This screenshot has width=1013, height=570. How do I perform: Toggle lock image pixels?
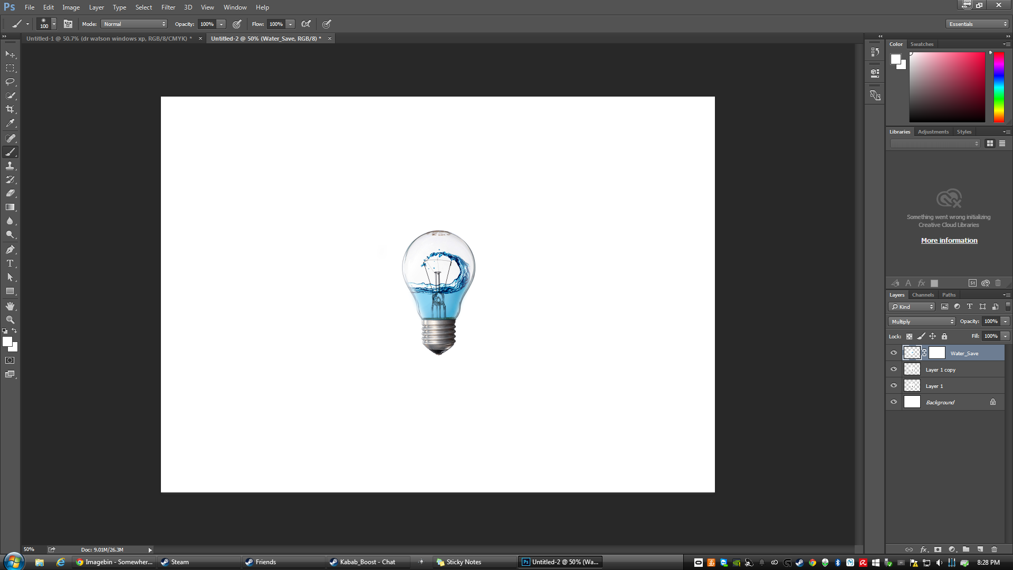[x=921, y=336]
